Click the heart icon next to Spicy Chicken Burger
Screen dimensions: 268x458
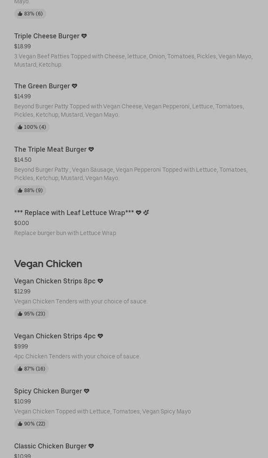87,391
